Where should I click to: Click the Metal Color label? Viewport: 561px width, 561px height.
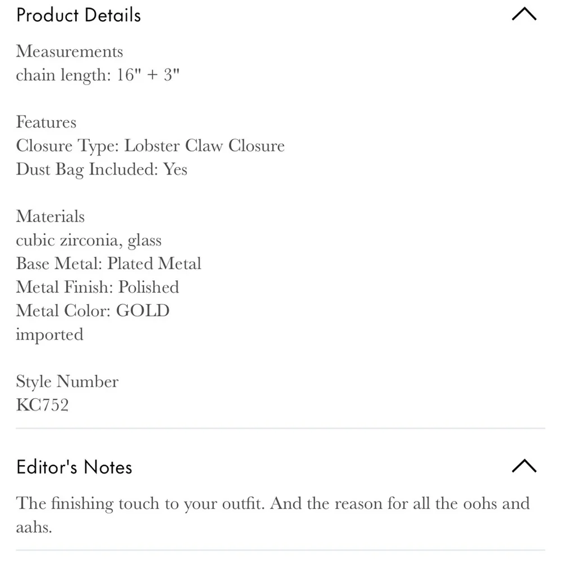pyautogui.click(x=63, y=311)
